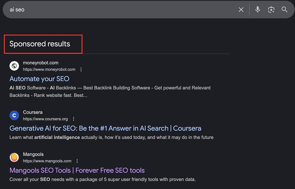
Task: Click the 'Learn what artificial intelligence' description
Action: coord(111,137)
